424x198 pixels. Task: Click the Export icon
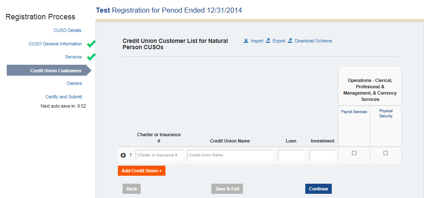(x=268, y=41)
